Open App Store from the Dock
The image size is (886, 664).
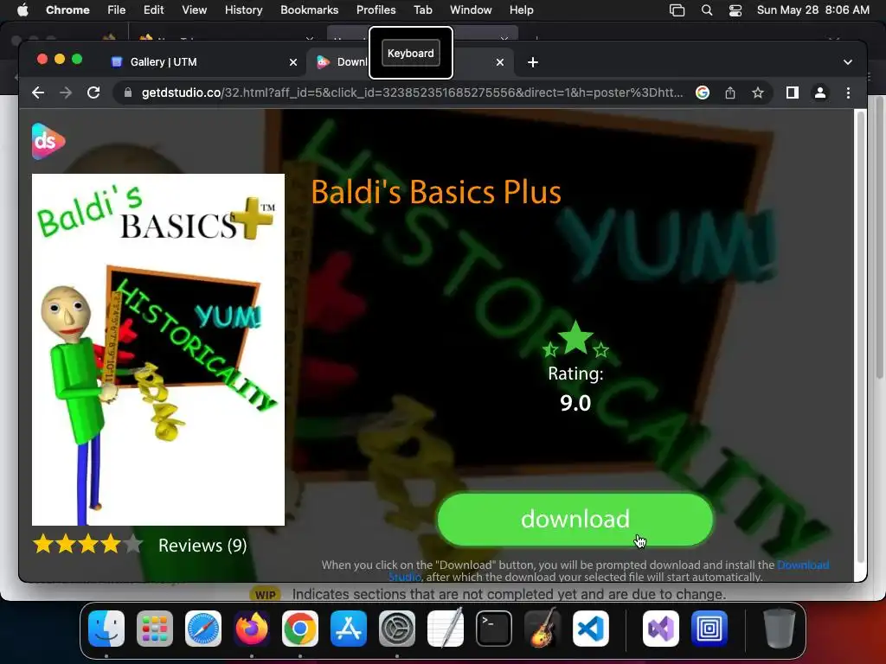click(x=349, y=629)
